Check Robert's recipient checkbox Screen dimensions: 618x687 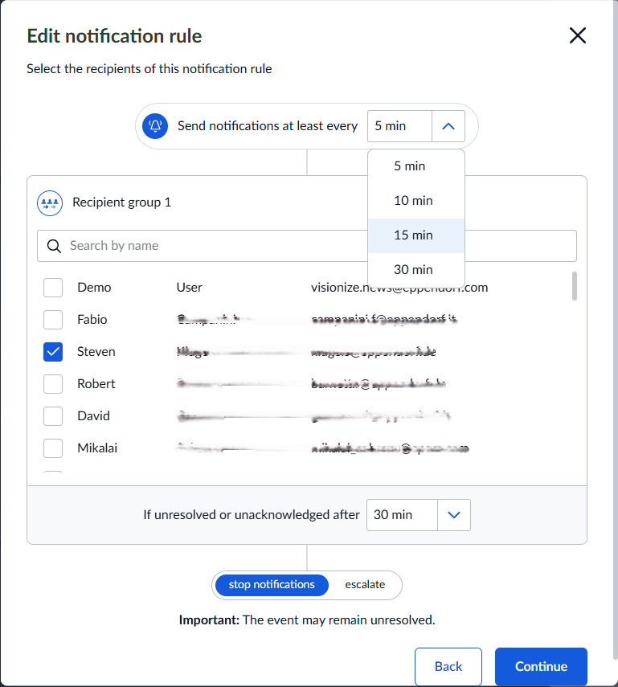coord(52,383)
